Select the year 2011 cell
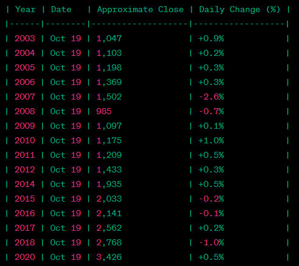Image resolution: width=299 pixels, height=266 pixels. [25, 155]
